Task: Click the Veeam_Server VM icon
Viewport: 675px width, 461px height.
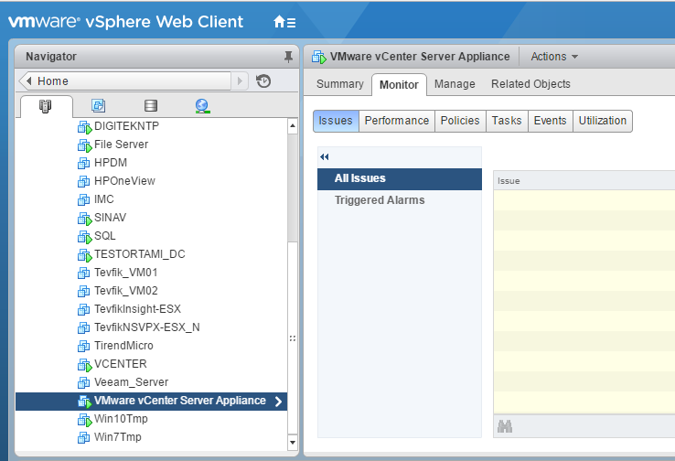Action: pos(83,383)
